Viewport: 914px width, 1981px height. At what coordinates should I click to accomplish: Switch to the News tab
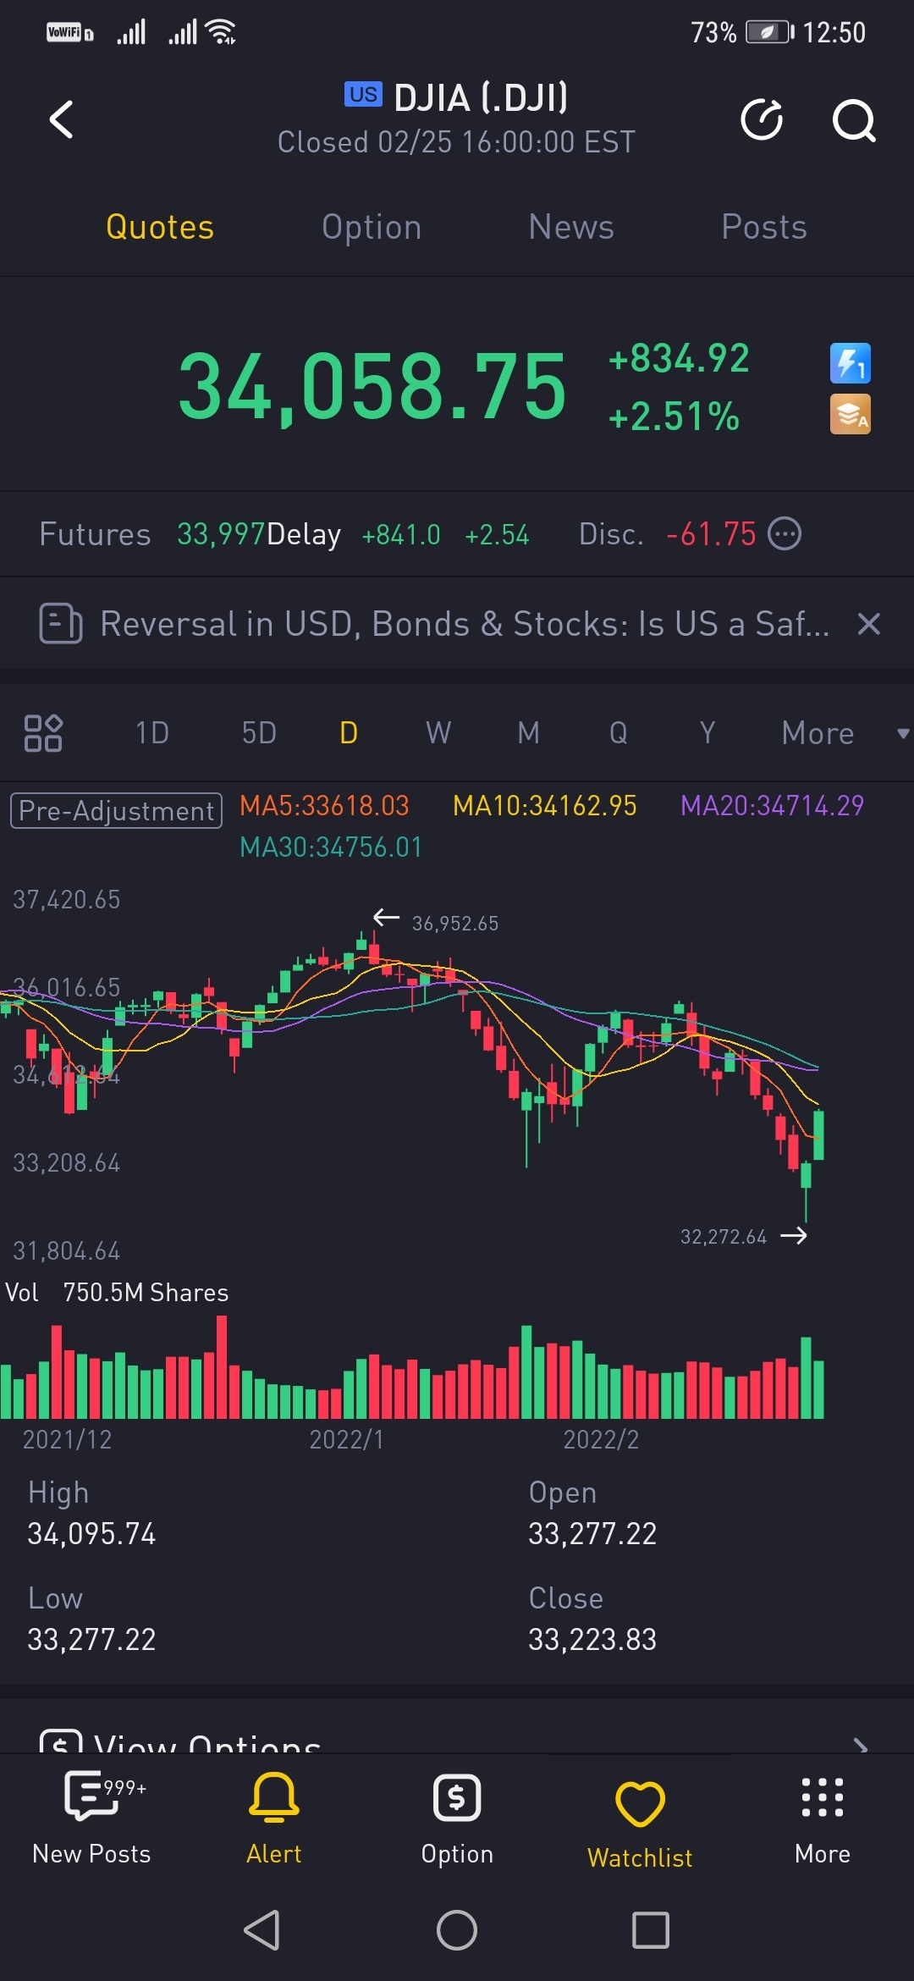coord(571,227)
